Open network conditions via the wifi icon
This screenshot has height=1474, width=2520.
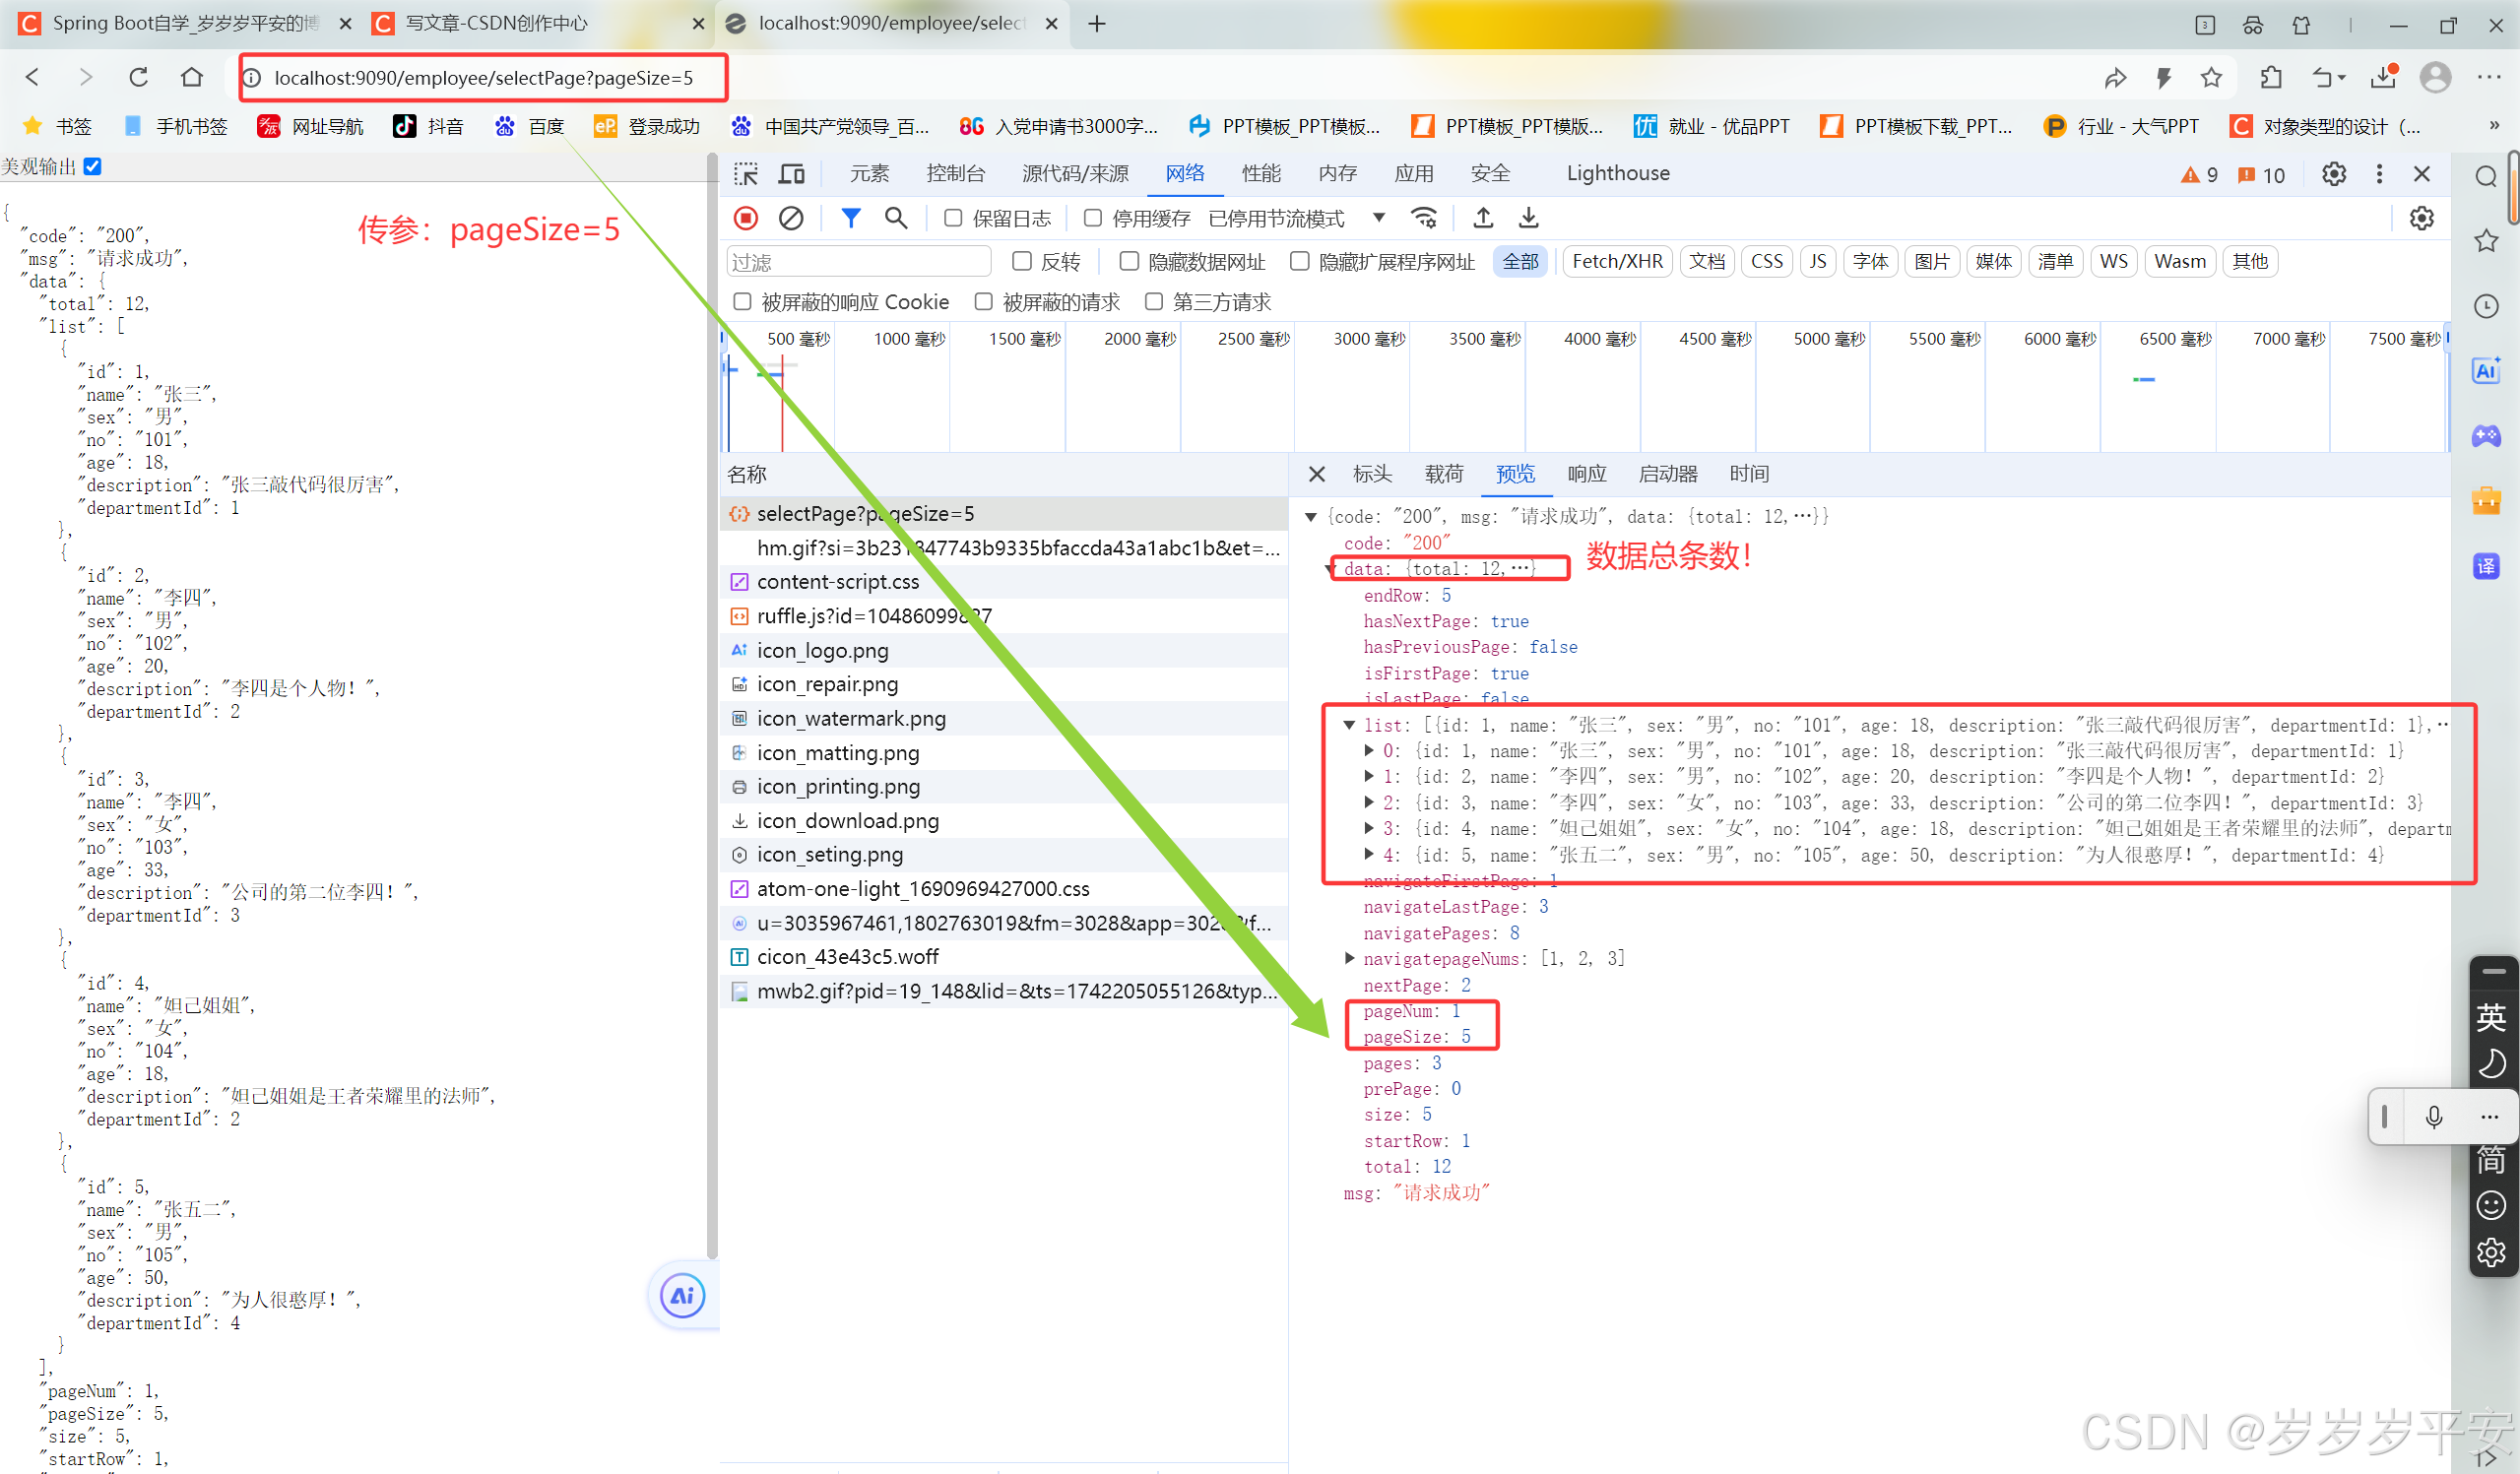click(1424, 218)
